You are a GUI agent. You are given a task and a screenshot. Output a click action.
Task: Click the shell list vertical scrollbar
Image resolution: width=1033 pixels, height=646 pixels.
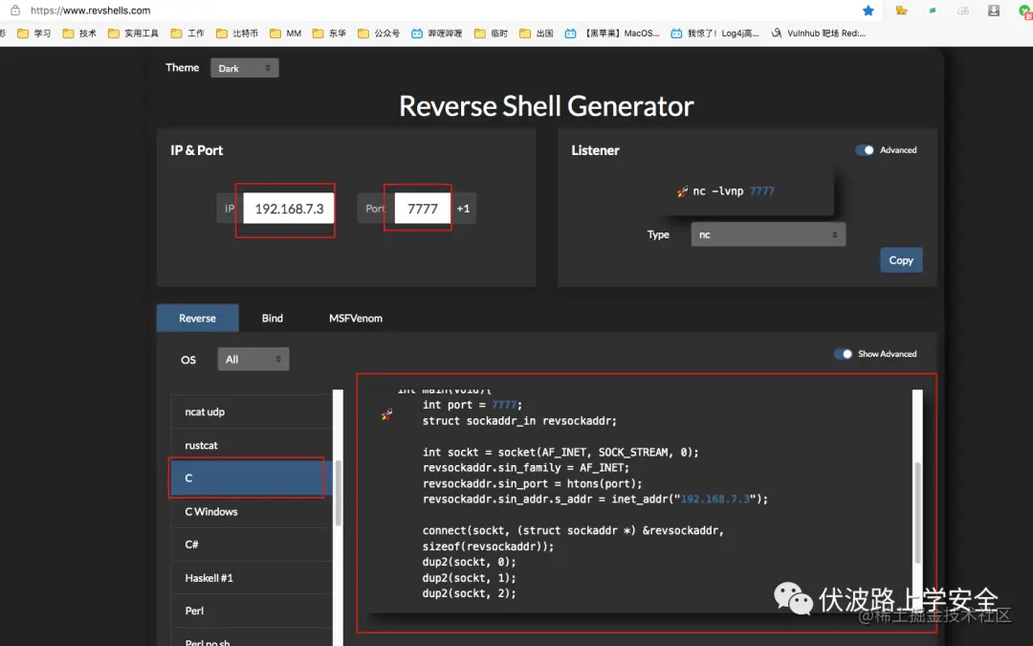click(x=338, y=493)
